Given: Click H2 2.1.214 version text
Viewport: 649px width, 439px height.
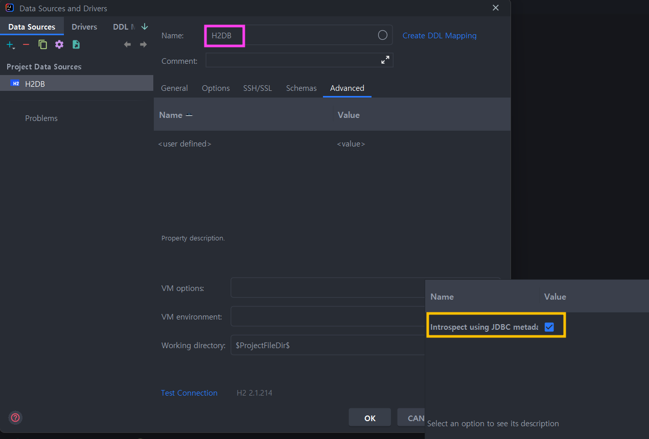Looking at the screenshot, I should coord(254,393).
